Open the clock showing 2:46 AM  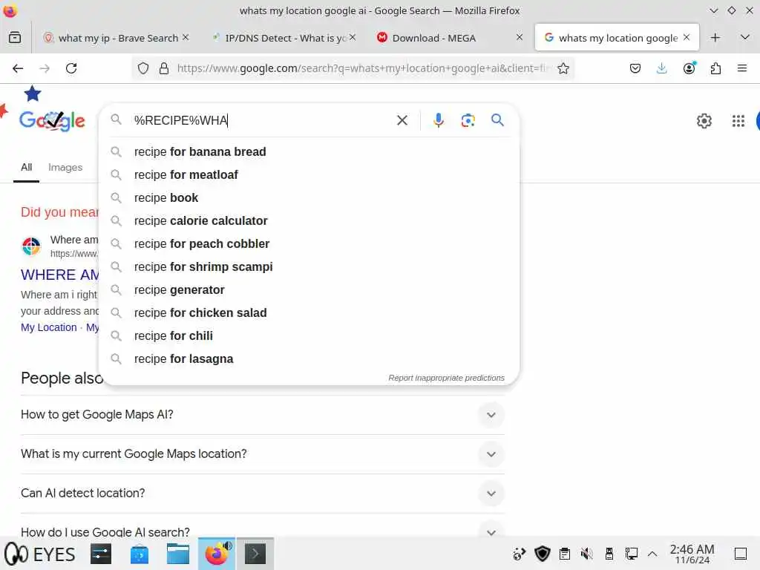[x=692, y=554]
